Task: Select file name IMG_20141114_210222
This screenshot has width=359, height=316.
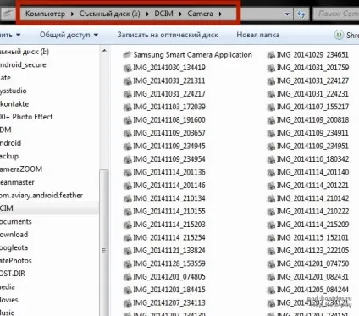Action: tap(312, 211)
